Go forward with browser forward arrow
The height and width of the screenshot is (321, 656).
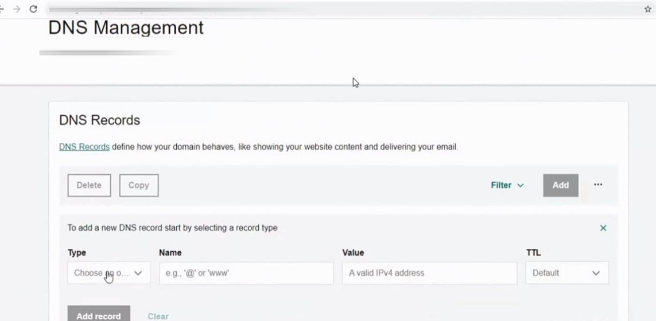[x=17, y=9]
